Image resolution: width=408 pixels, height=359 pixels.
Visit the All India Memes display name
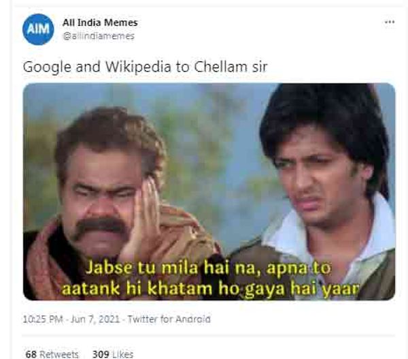pos(100,22)
